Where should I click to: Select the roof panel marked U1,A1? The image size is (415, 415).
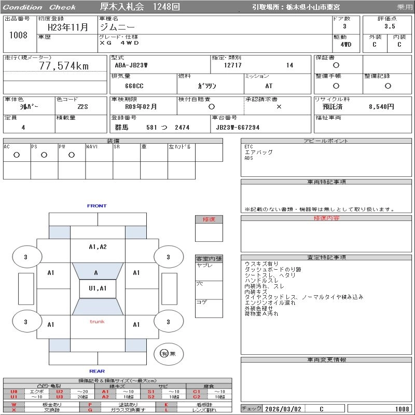97,288
